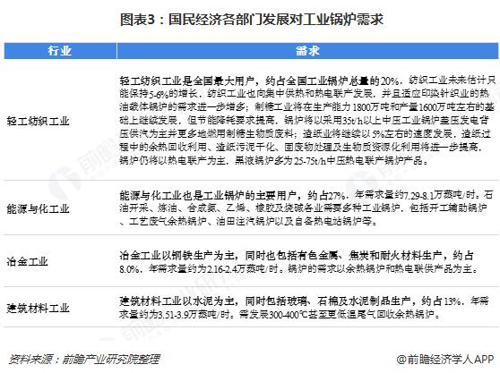This screenshot has height=373, width=500.
Task: Click the 27% figure in the energy row
Action: 336,195
